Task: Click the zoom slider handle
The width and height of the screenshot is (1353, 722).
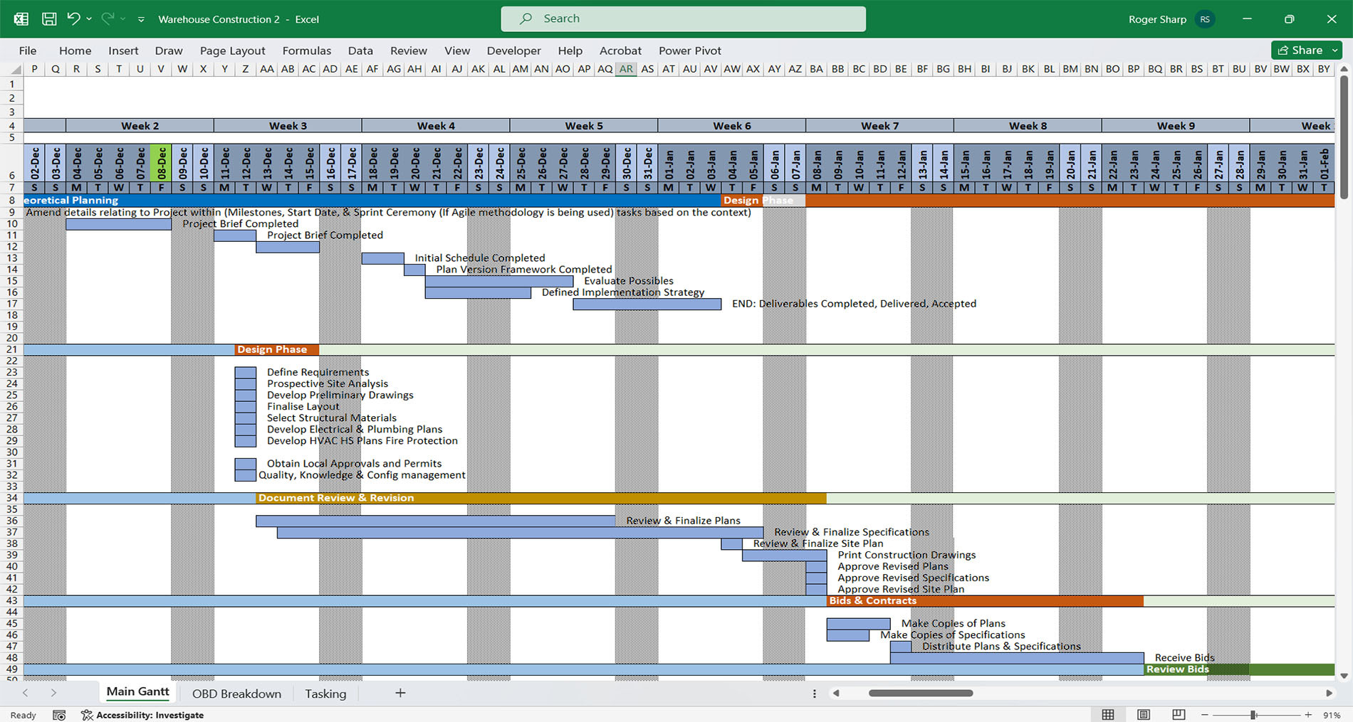Action: [x=1253, y=715]
